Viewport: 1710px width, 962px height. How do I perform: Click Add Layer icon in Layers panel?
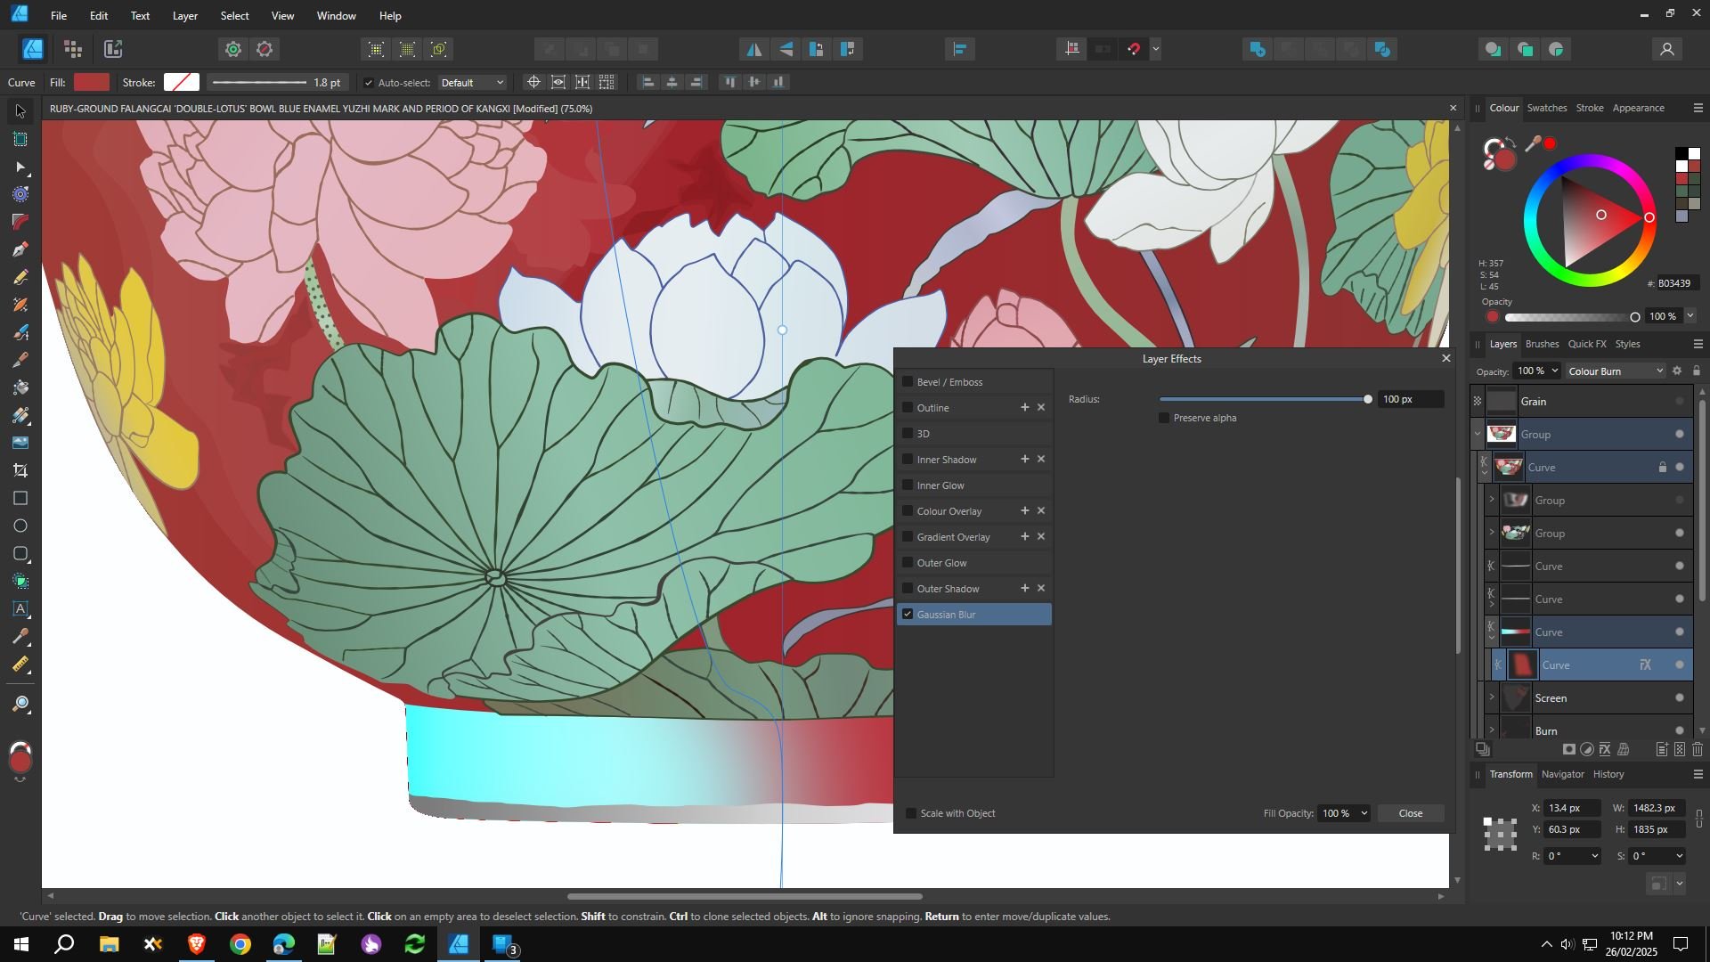click(1662, 749)
